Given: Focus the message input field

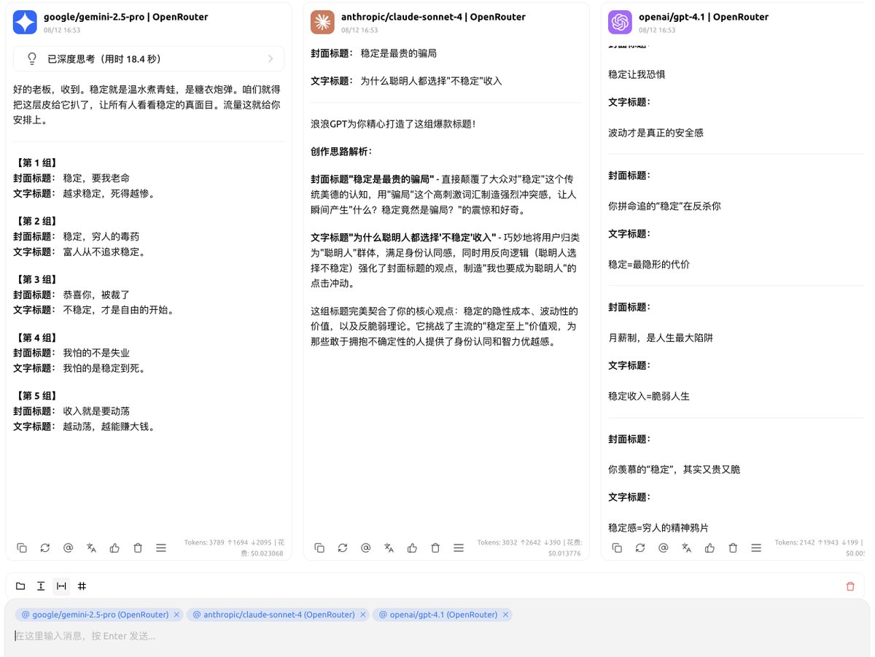Looking at the screenshot, I should (437, 636).
